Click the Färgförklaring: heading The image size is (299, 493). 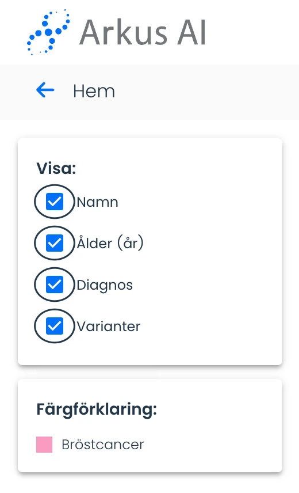click(x=97, y=409)
